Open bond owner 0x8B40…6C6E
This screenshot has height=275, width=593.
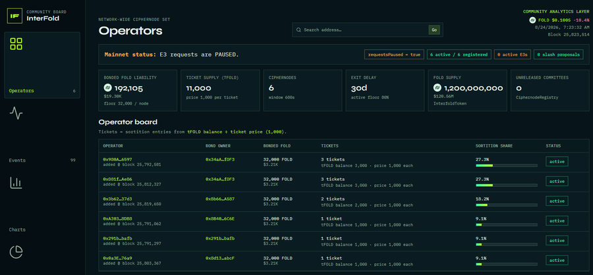[220, 218]
